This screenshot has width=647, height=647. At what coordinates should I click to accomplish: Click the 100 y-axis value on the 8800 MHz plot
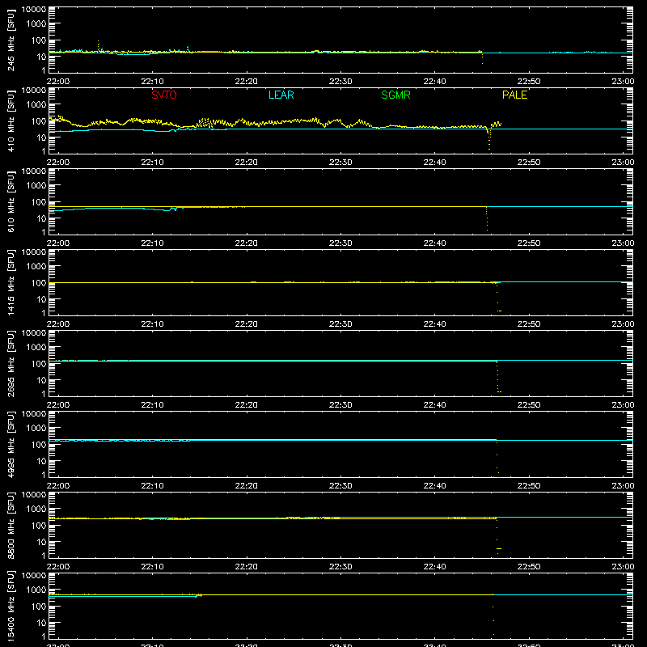[x=39, y=526]
